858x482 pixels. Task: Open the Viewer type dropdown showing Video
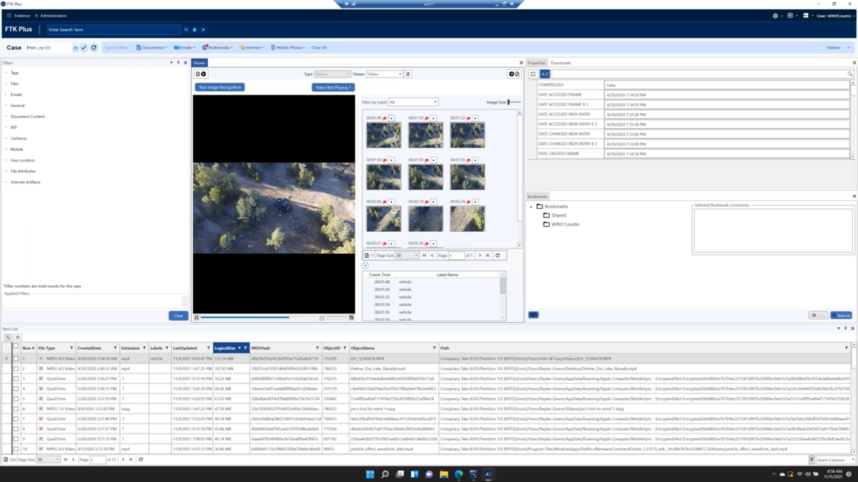pyautogui.click(x=384, y=74)
